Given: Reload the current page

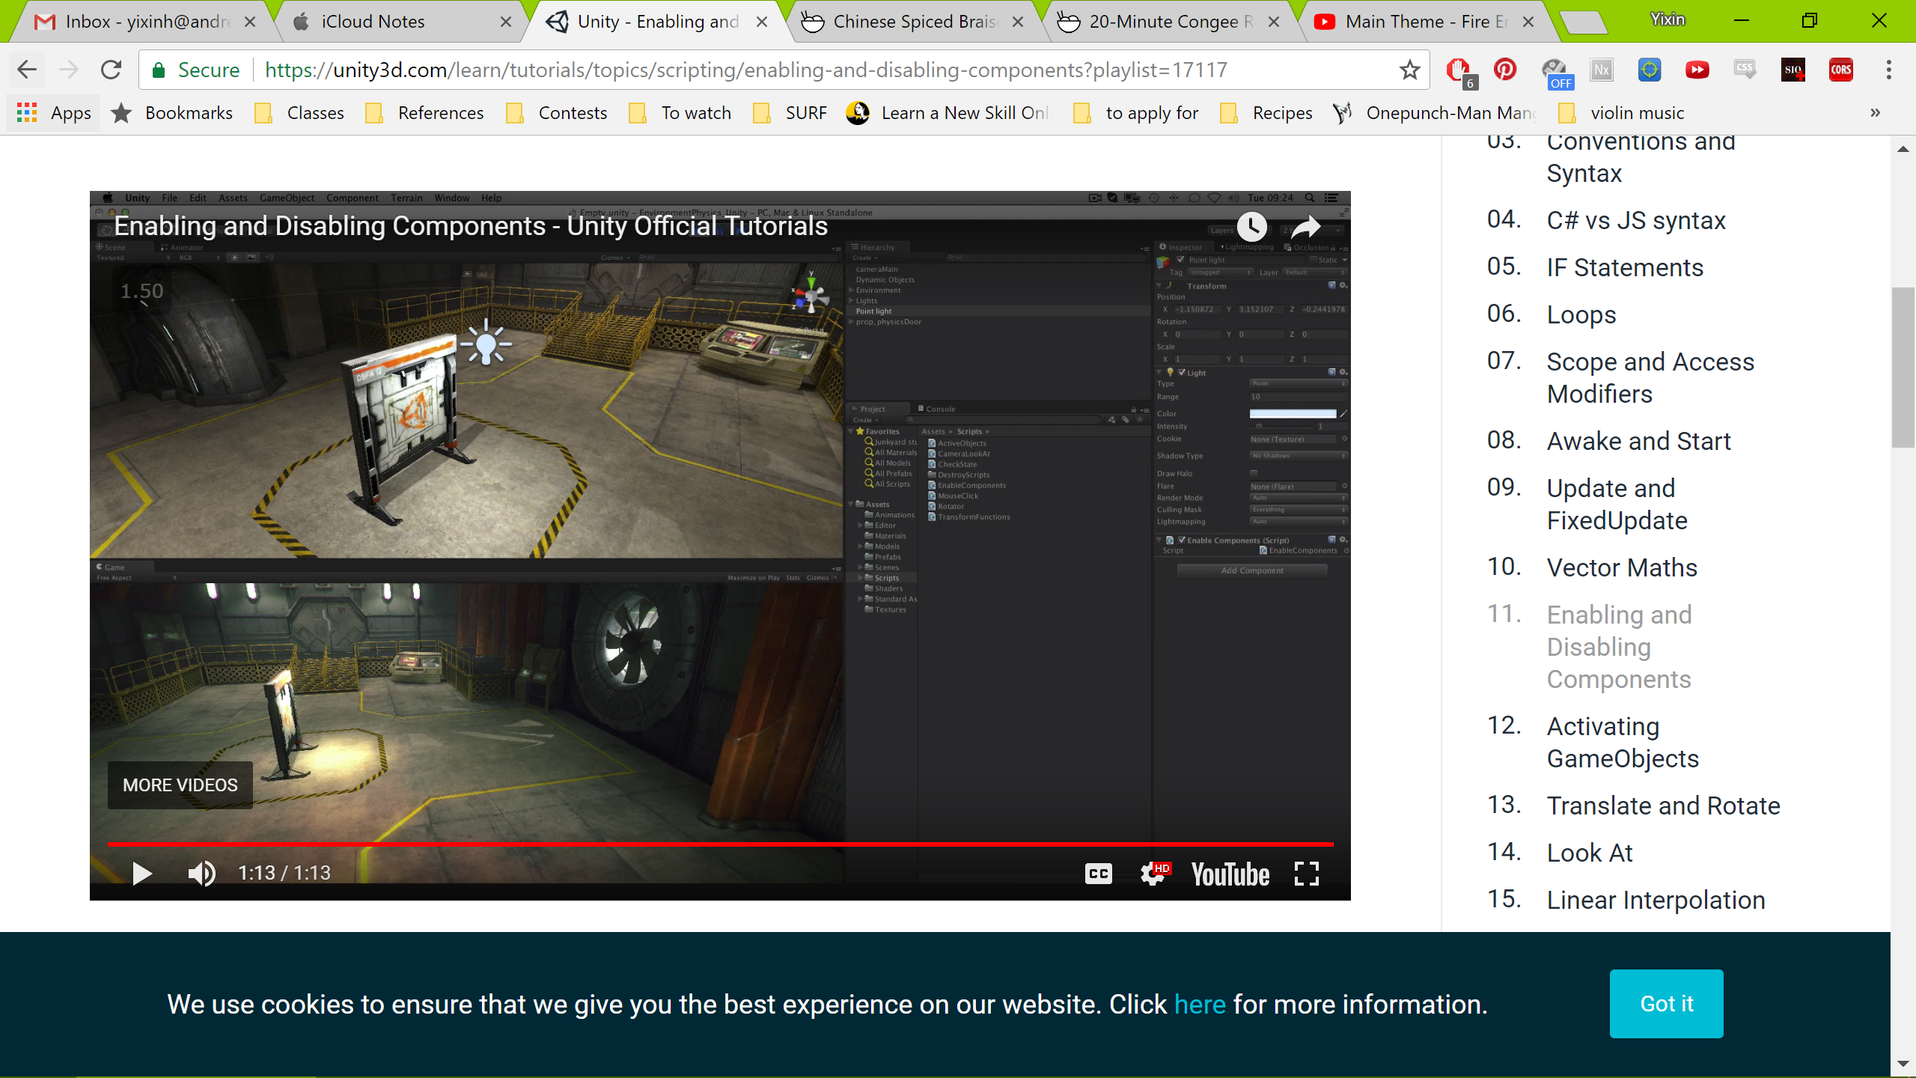Looking at the screenshot, I should click(111, 70).
